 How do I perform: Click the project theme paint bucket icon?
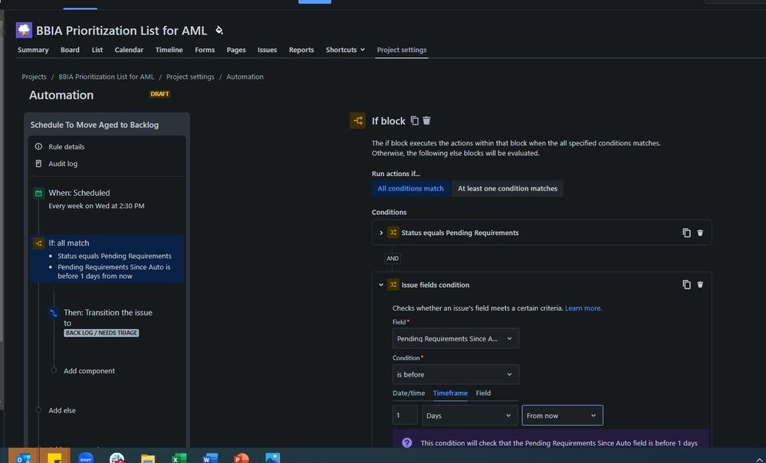219,30
